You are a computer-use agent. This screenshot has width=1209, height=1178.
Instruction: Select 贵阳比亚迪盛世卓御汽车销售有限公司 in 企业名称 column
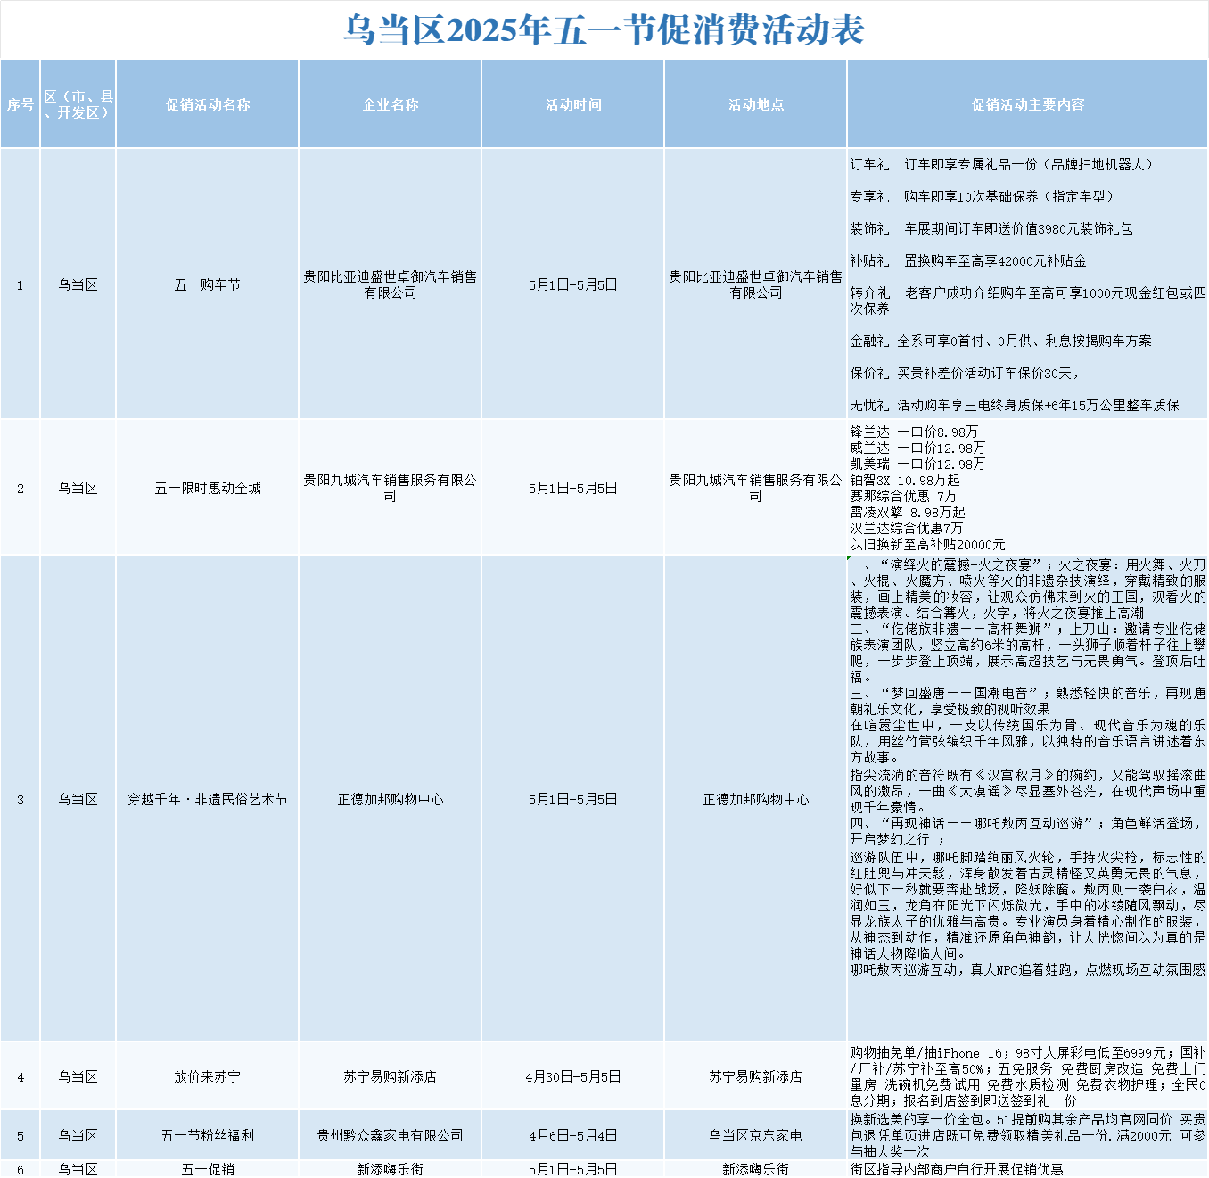pos(391,284)
